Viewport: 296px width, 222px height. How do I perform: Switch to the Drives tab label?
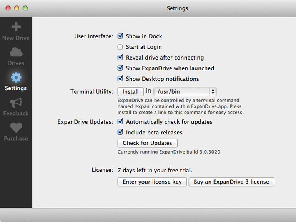click(x=16, y=63)
